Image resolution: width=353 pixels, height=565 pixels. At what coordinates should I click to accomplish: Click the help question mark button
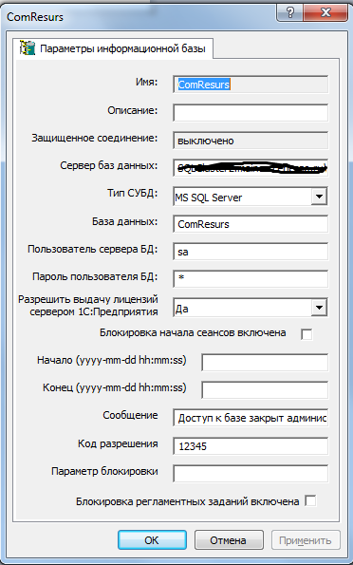click(x=290, y=13)
